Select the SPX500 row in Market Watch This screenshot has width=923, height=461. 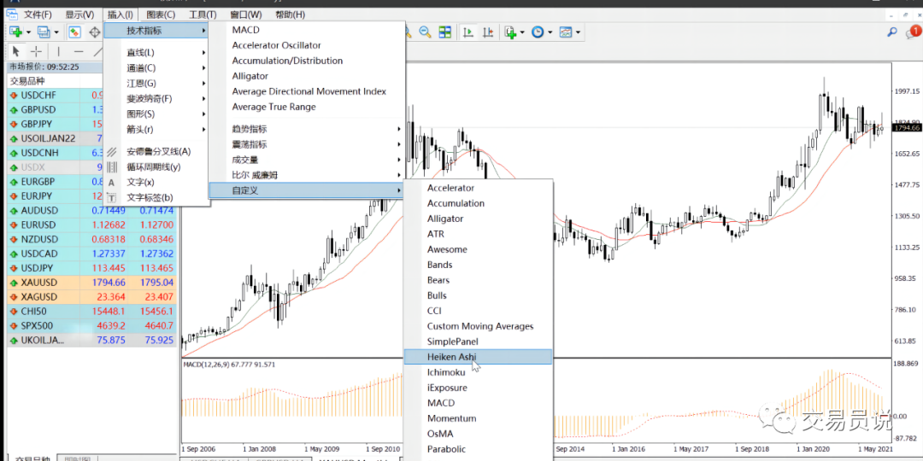91,326
